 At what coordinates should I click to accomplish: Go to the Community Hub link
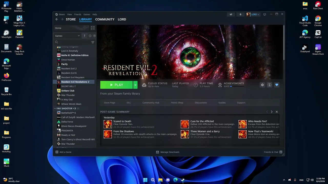151,103
